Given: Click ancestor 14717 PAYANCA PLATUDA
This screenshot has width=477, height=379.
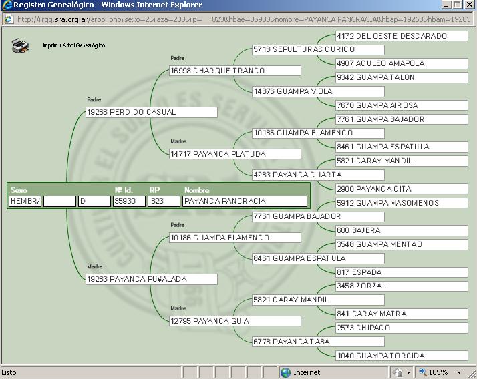Looking at the screenshot, I should [234, 154].
